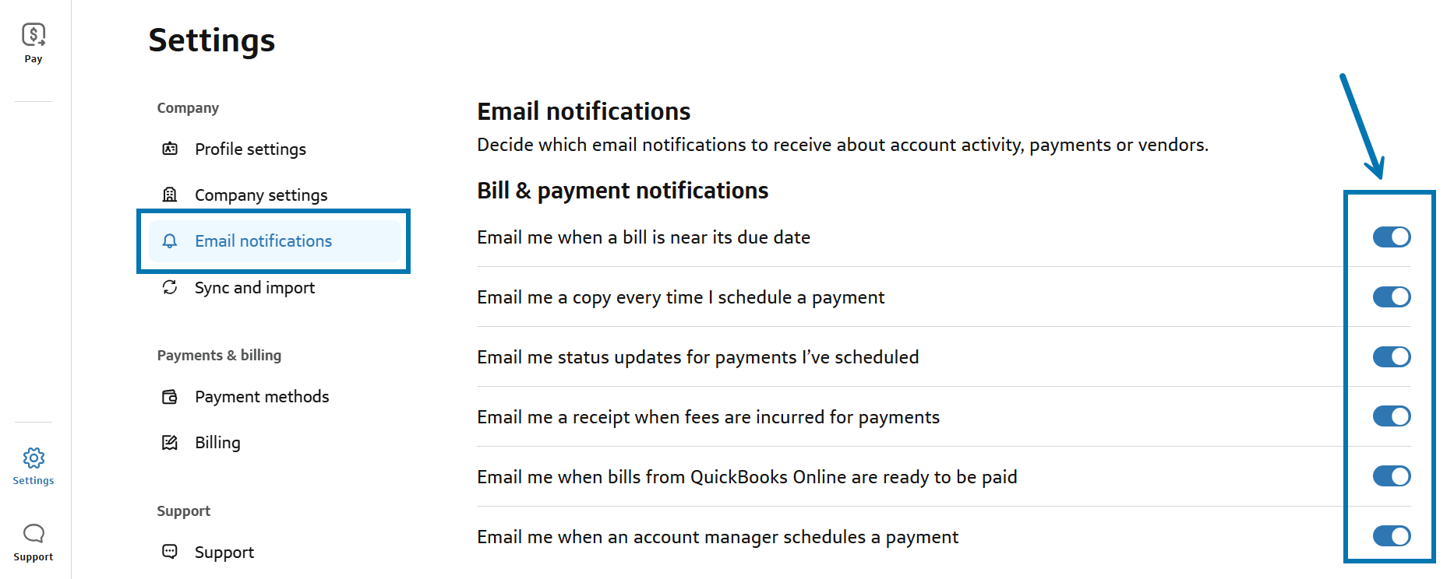This screenshot has width=1454, height=579.
Task: Open the Settings gear icon
Action: tap(34, 458)
